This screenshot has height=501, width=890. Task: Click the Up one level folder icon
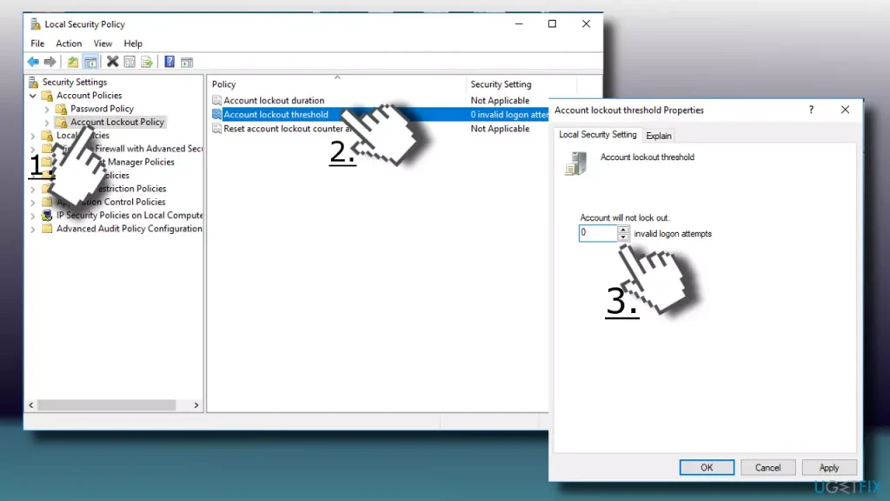pos(73,62)
